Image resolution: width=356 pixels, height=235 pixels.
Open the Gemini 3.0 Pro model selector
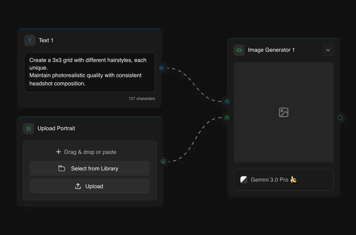283,180
